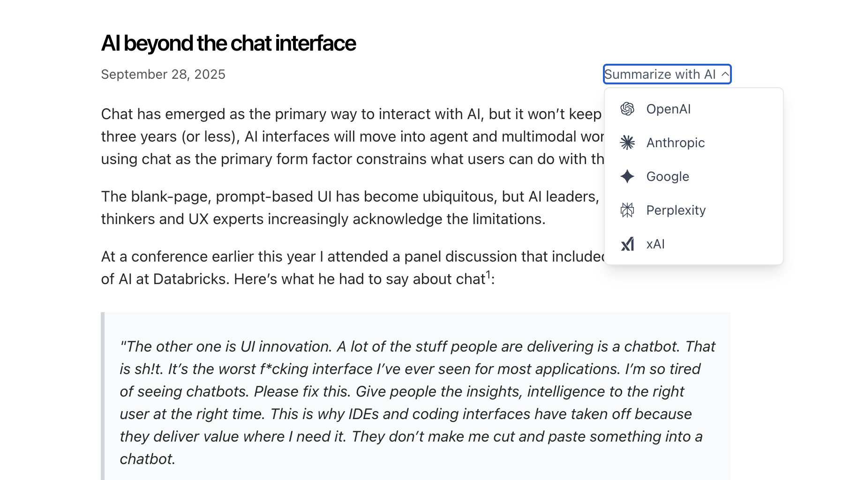The height and width of the screenshot is (480, 843).
Task: Select OpenAI from the summarize menu
Action: [669, 109]
